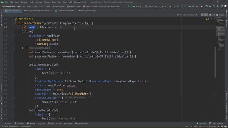Viewport: 228px width, 128px height.
Task: Collapse the Password label fold at line 64
Action: pyautogui.click(x=14, y=114)
